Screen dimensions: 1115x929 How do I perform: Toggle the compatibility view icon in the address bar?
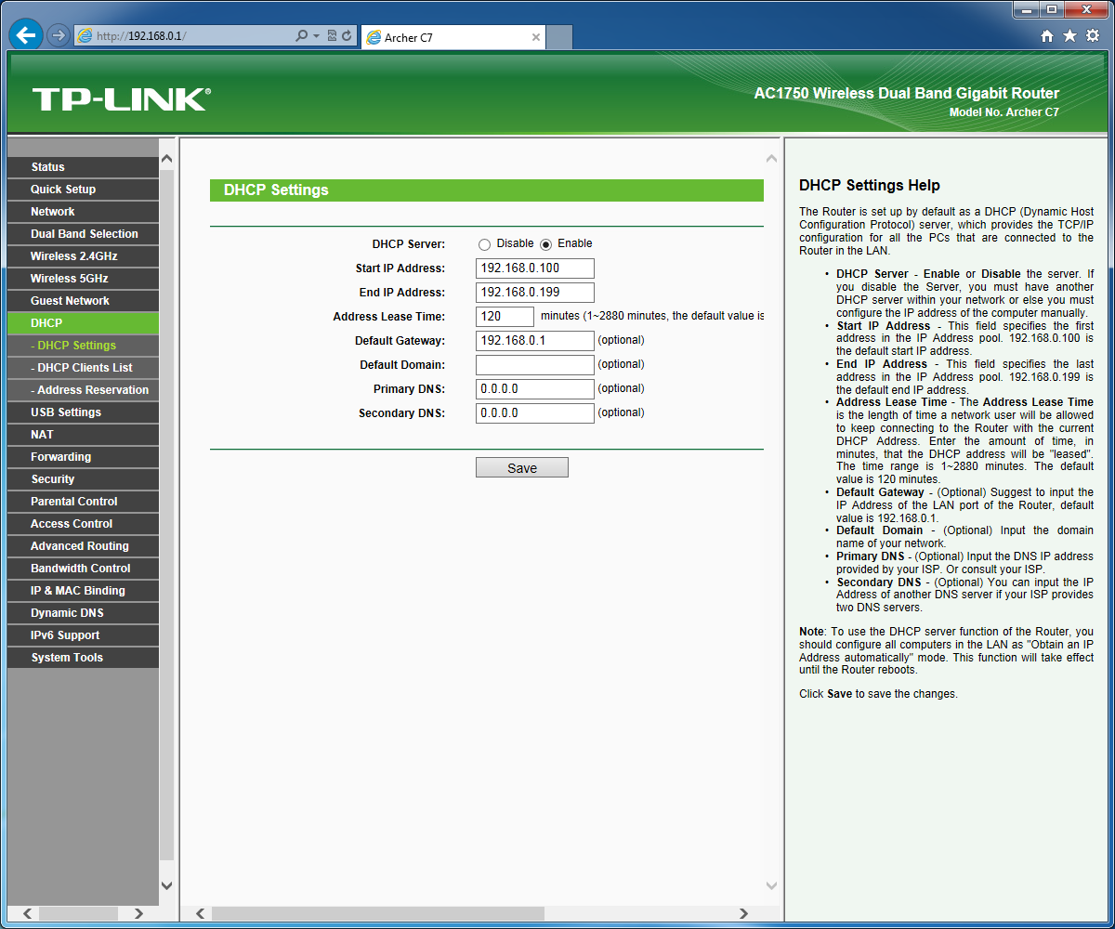[x=332, y=36]
